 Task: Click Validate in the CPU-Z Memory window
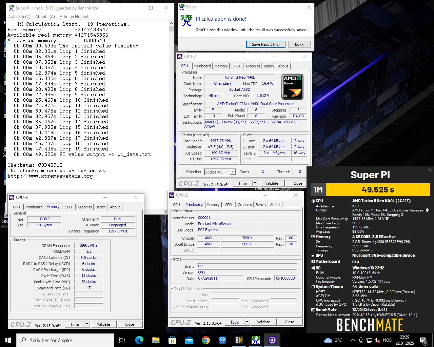[x=103, y=324]
